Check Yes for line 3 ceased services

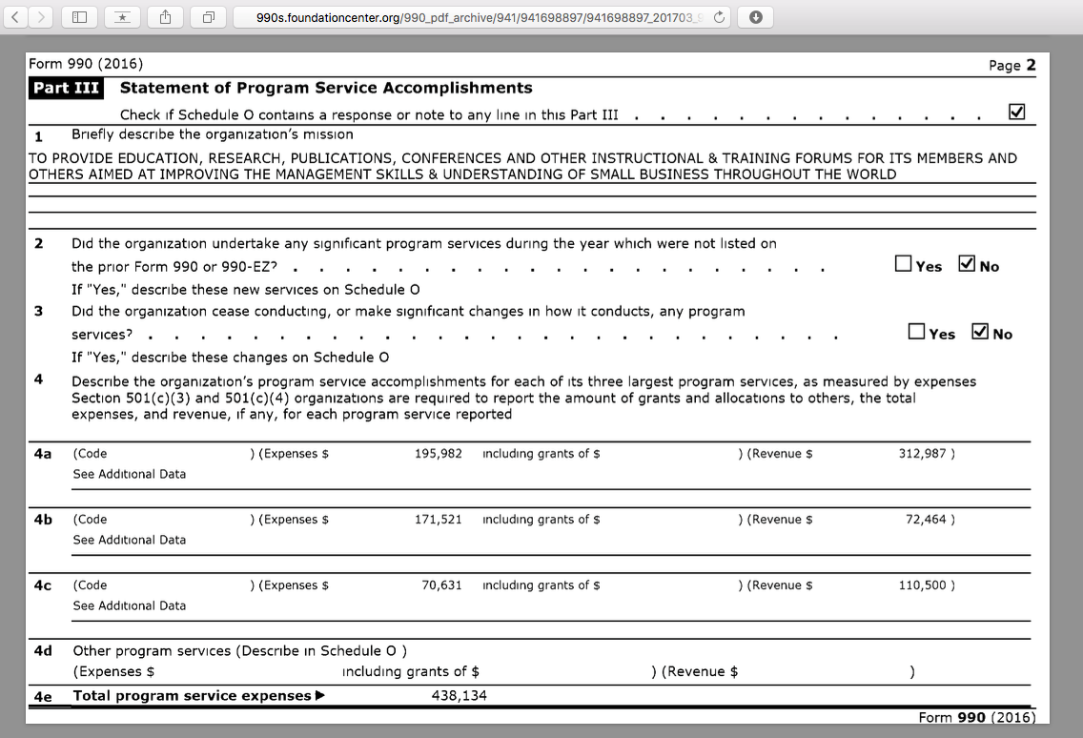(x=916, y=332)
